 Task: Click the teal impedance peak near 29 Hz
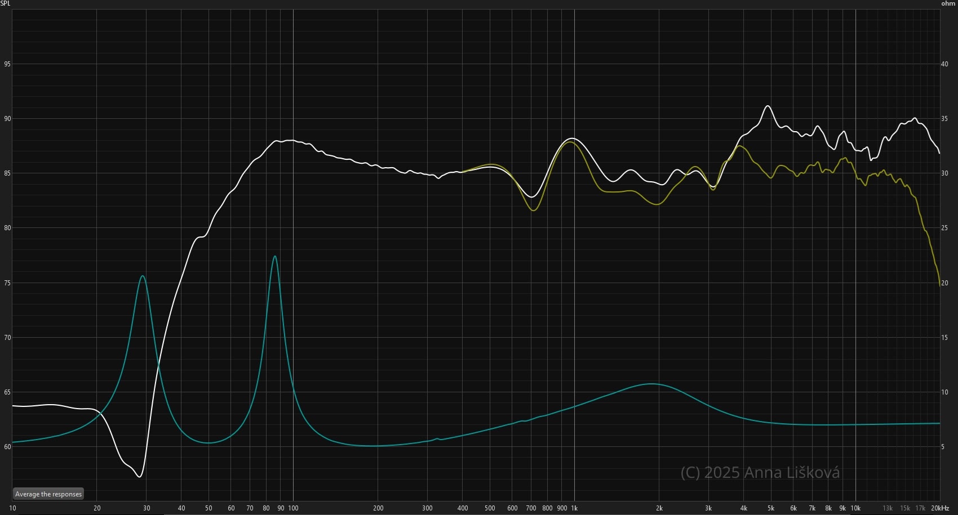(x=143, y=276)
